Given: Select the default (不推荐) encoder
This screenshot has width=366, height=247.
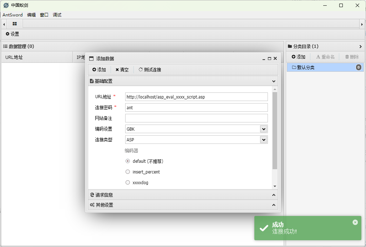Looking at the screenshot, I should [x=127, y=161].
